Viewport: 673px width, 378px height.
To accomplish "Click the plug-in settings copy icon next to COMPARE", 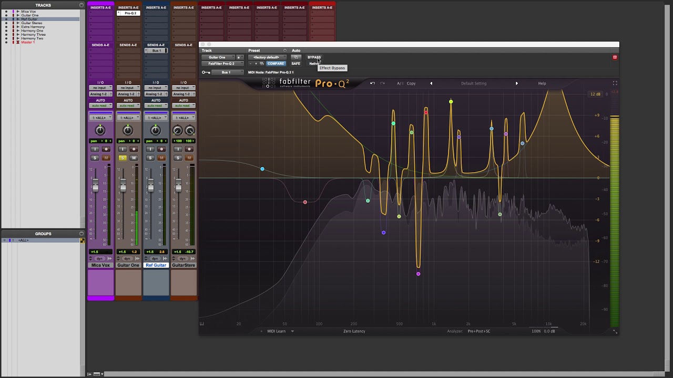I will click(x=262, y=64).
